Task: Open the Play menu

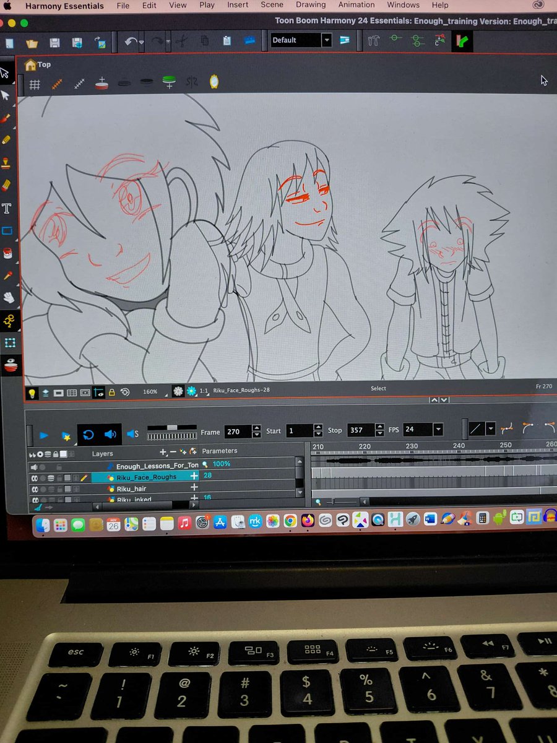Action: 207,5
